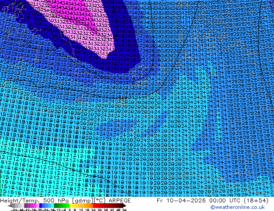Pick the dark blue legend swatch at -30
Image resolution: width=274 pixels, height=211 pixels.
click(x=41, y=206)
